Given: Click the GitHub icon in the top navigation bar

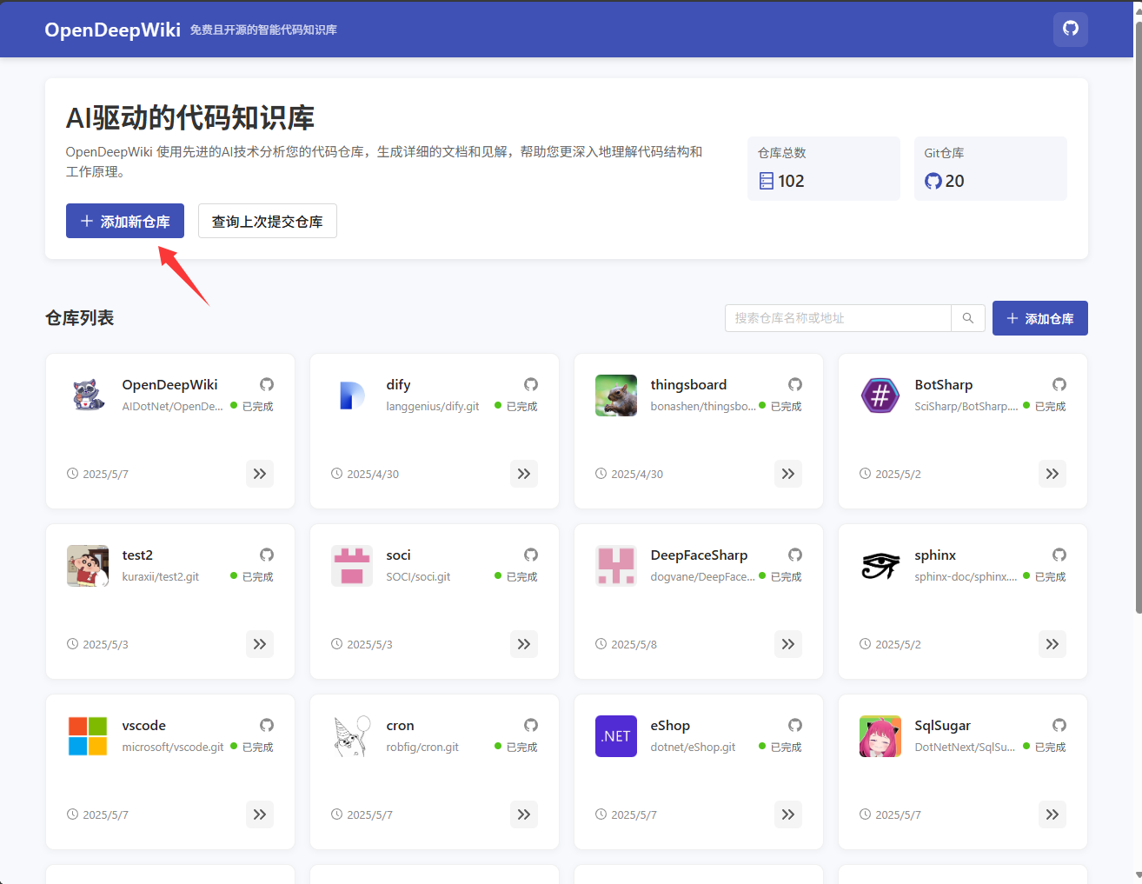Looking at the screenshot, I should point(1070,29).
